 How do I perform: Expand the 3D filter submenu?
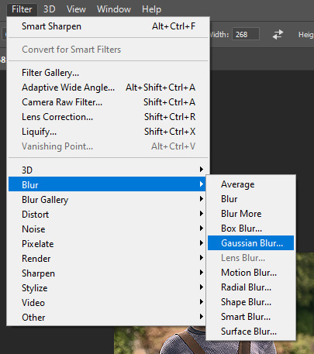coord(107,170)
